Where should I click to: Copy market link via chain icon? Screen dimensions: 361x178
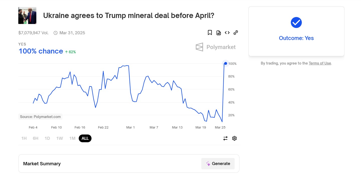[x=236, y=32]
